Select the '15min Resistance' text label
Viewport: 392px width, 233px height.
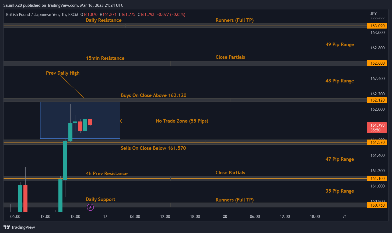pos(105,58)
